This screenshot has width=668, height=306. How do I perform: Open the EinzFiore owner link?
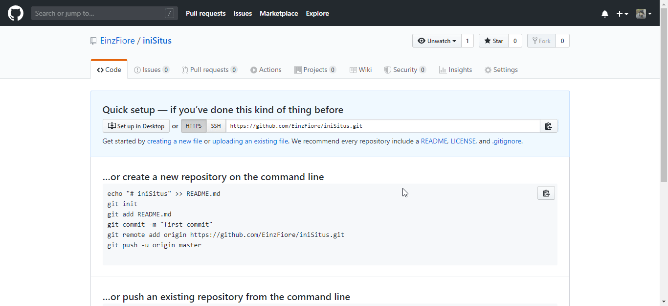(117, 41)
